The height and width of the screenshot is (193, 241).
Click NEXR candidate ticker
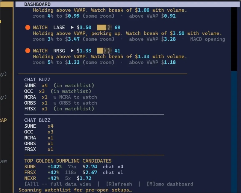click(x=30, y=178)
